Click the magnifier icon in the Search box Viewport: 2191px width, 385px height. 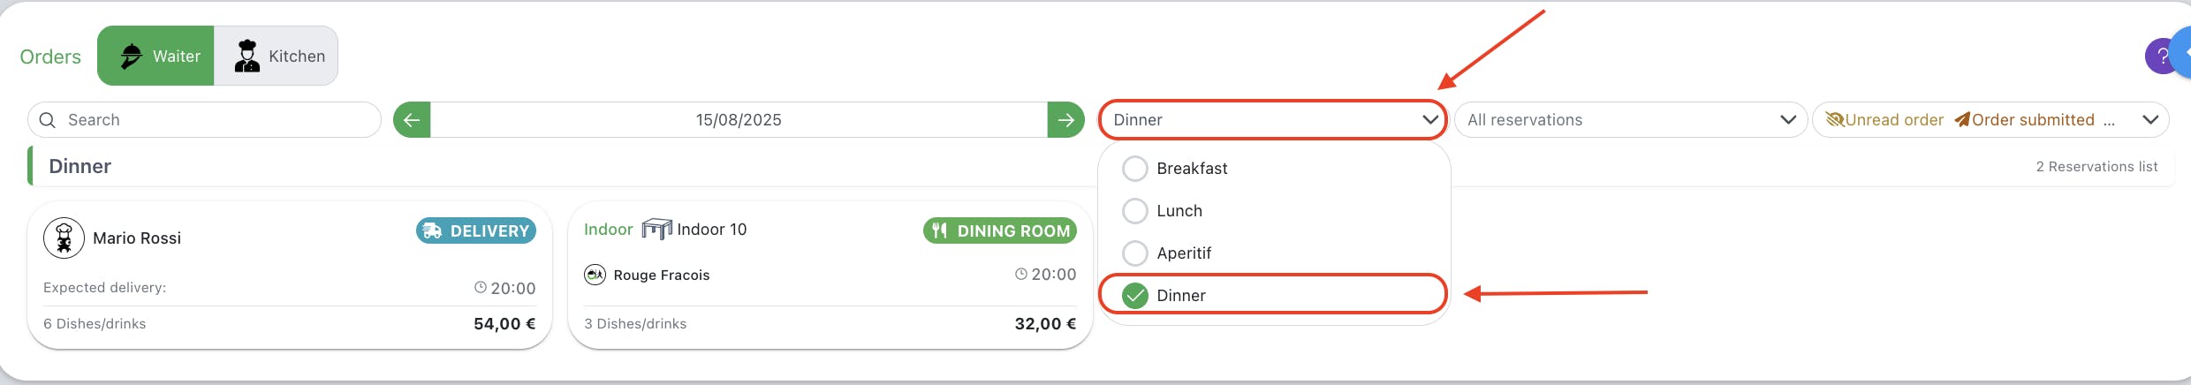click(48, 120)
